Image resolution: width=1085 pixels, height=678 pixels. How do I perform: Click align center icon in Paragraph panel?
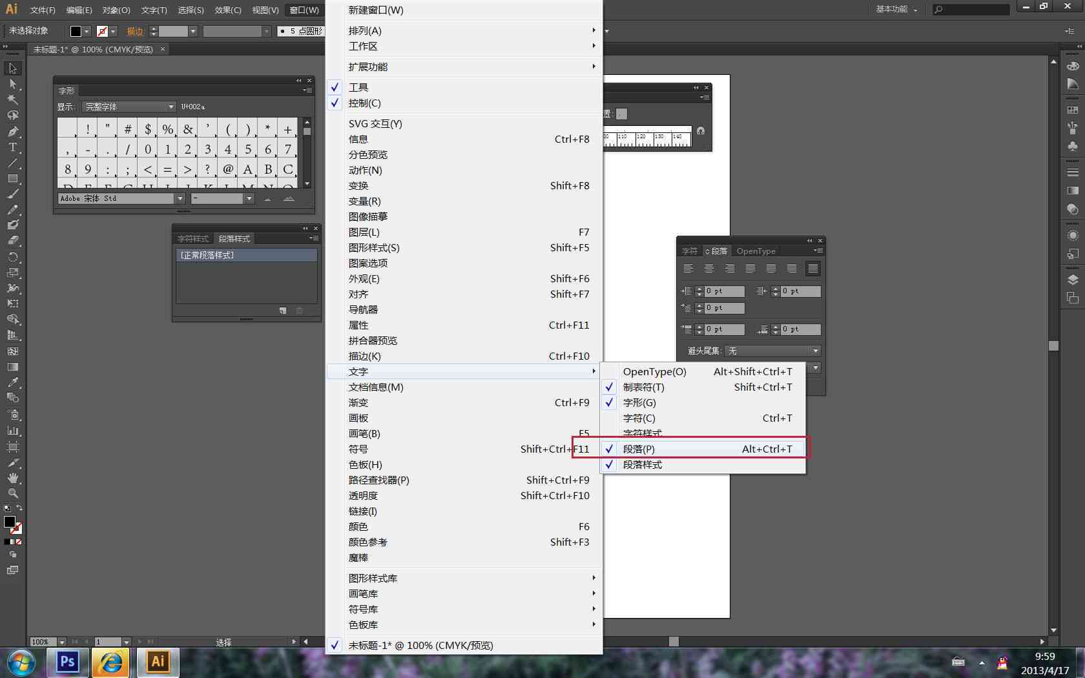pos(709,269)
